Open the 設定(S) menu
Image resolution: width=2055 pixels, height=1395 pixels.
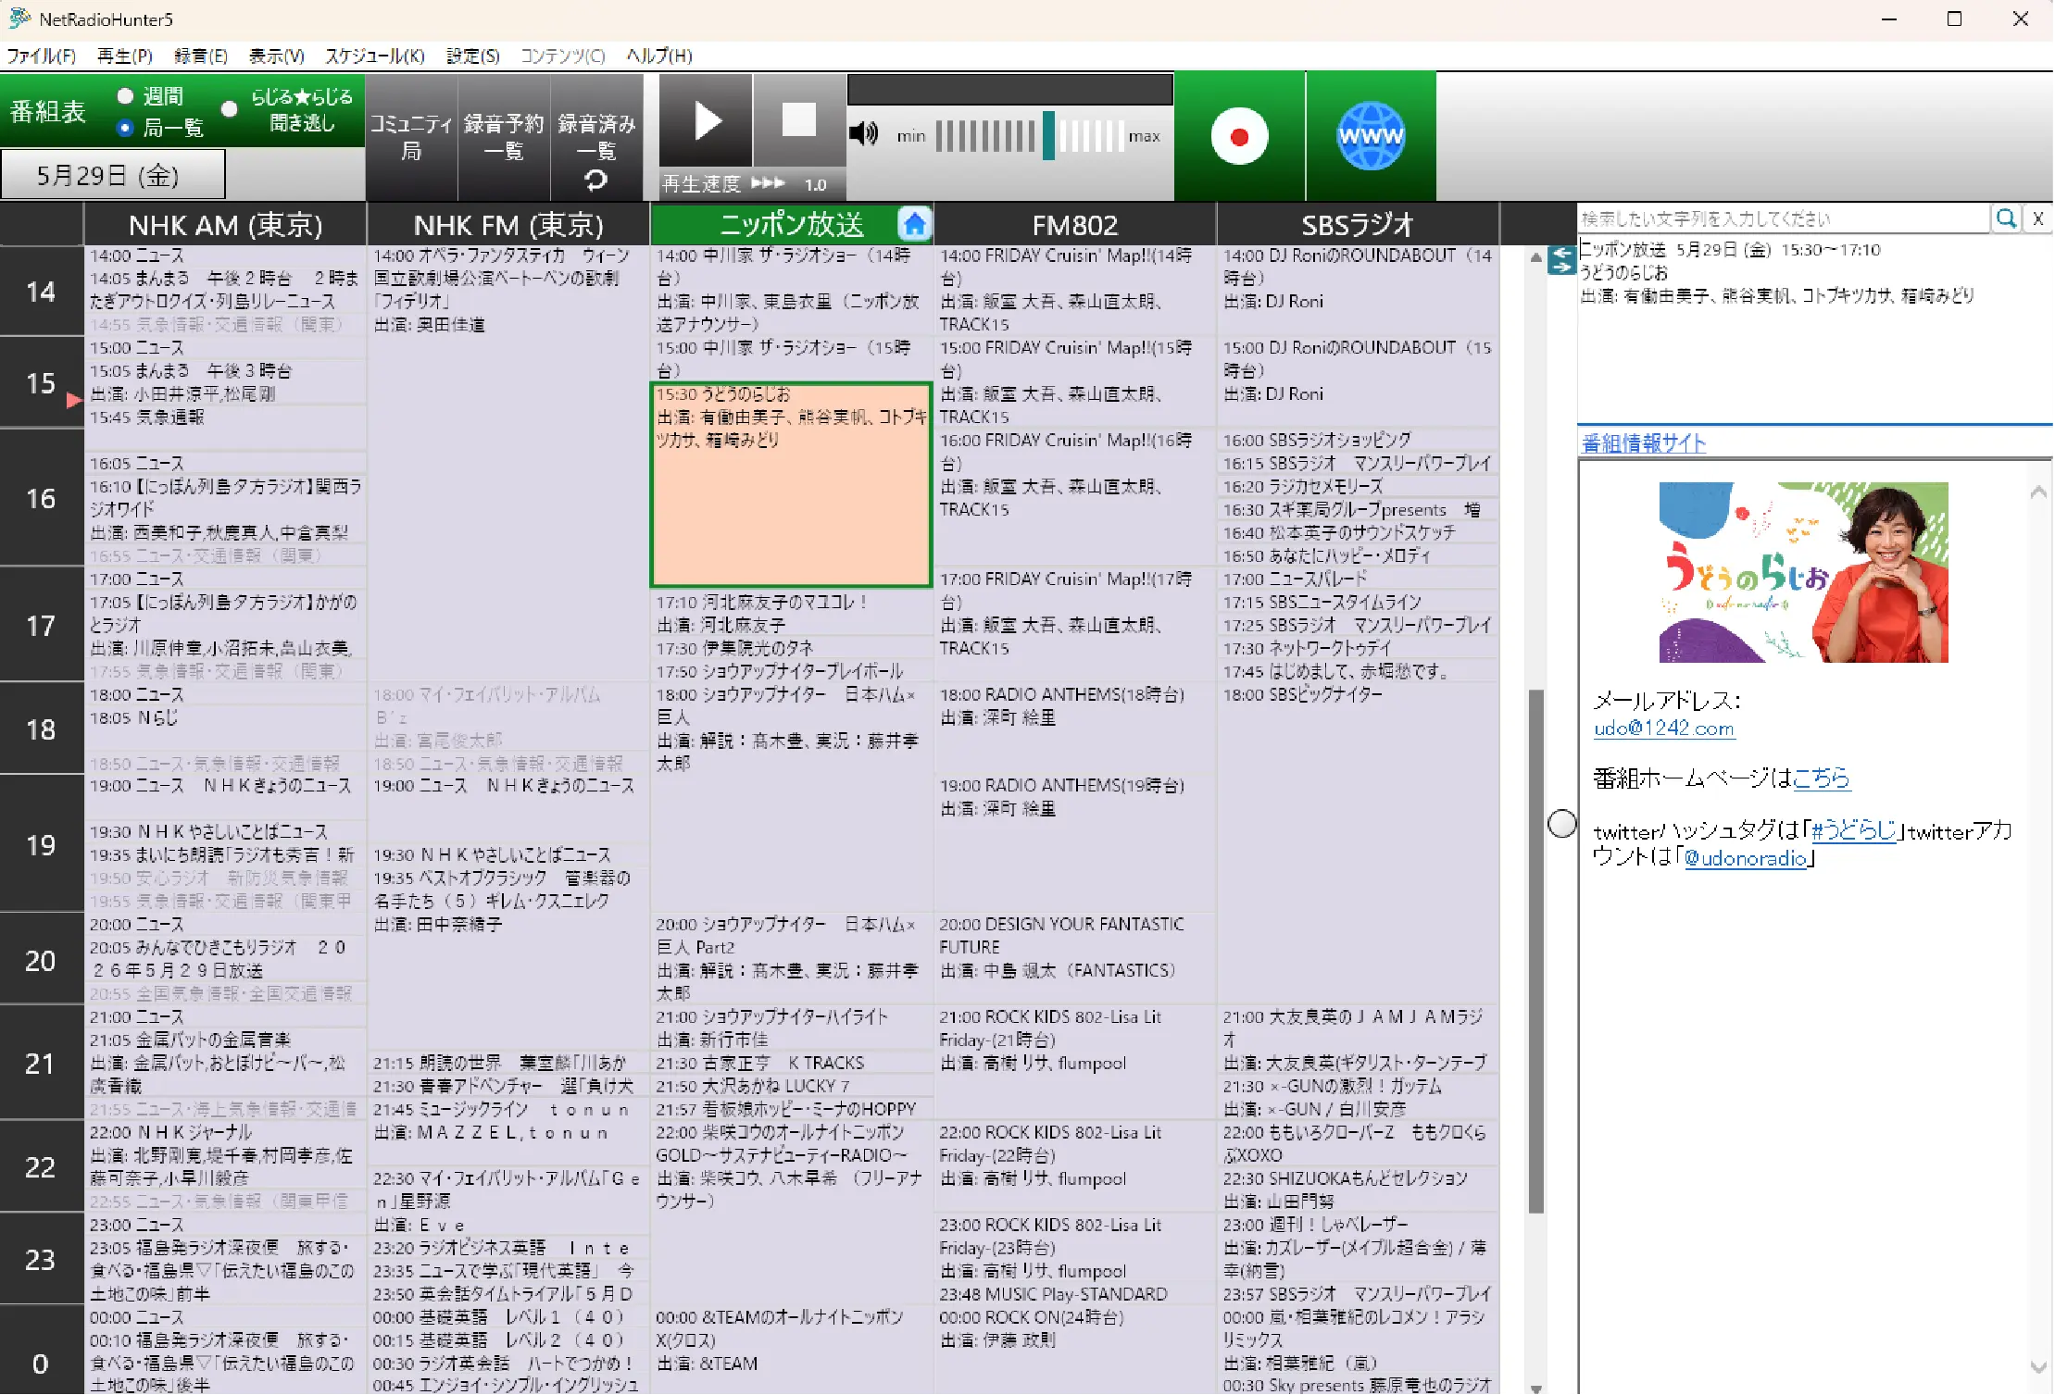pyautogui.click(x=472, y=56)
